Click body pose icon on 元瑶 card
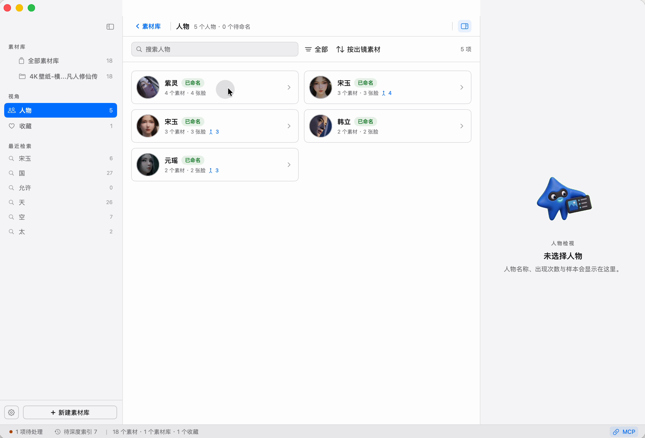 pos(211,170)
